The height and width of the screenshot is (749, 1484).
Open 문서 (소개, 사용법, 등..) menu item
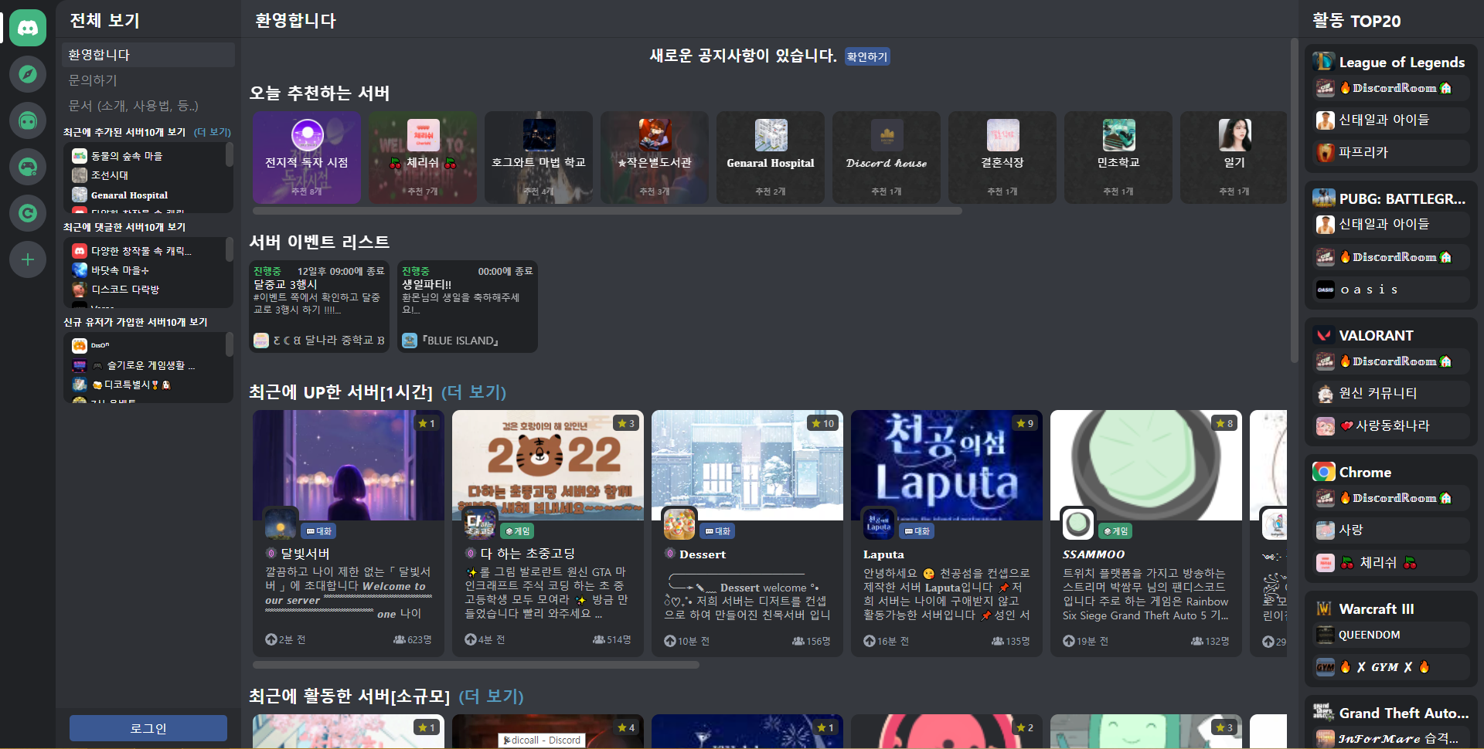point(148,106)
